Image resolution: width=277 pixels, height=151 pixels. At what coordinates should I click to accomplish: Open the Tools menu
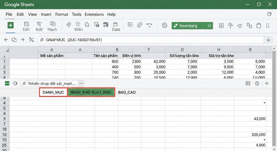77,14
